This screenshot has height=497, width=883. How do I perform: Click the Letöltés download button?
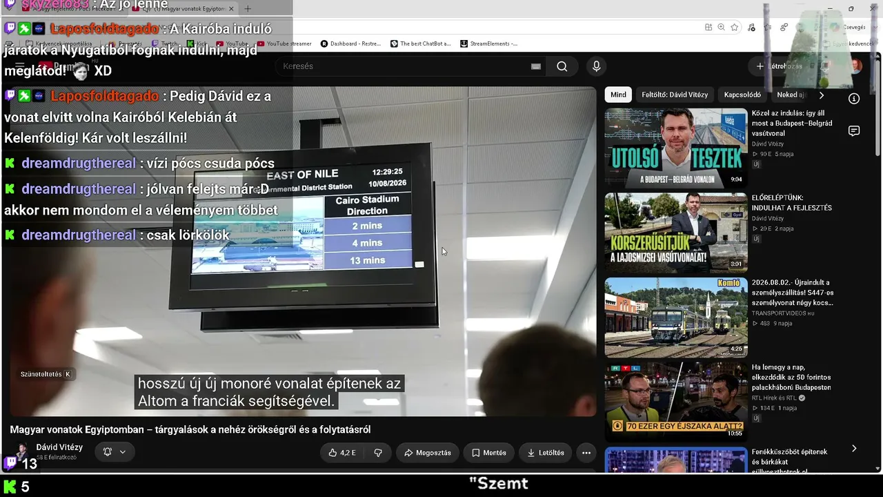546,453
